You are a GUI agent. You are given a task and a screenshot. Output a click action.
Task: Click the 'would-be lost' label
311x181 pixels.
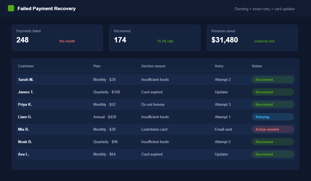coord(264,41)
